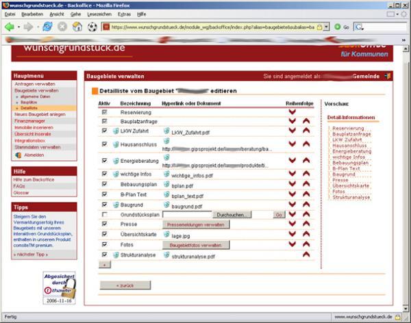This screenshot has width=411, height=323.
Task: Go to the browser Home icon
Action: (x=77, y=27)
